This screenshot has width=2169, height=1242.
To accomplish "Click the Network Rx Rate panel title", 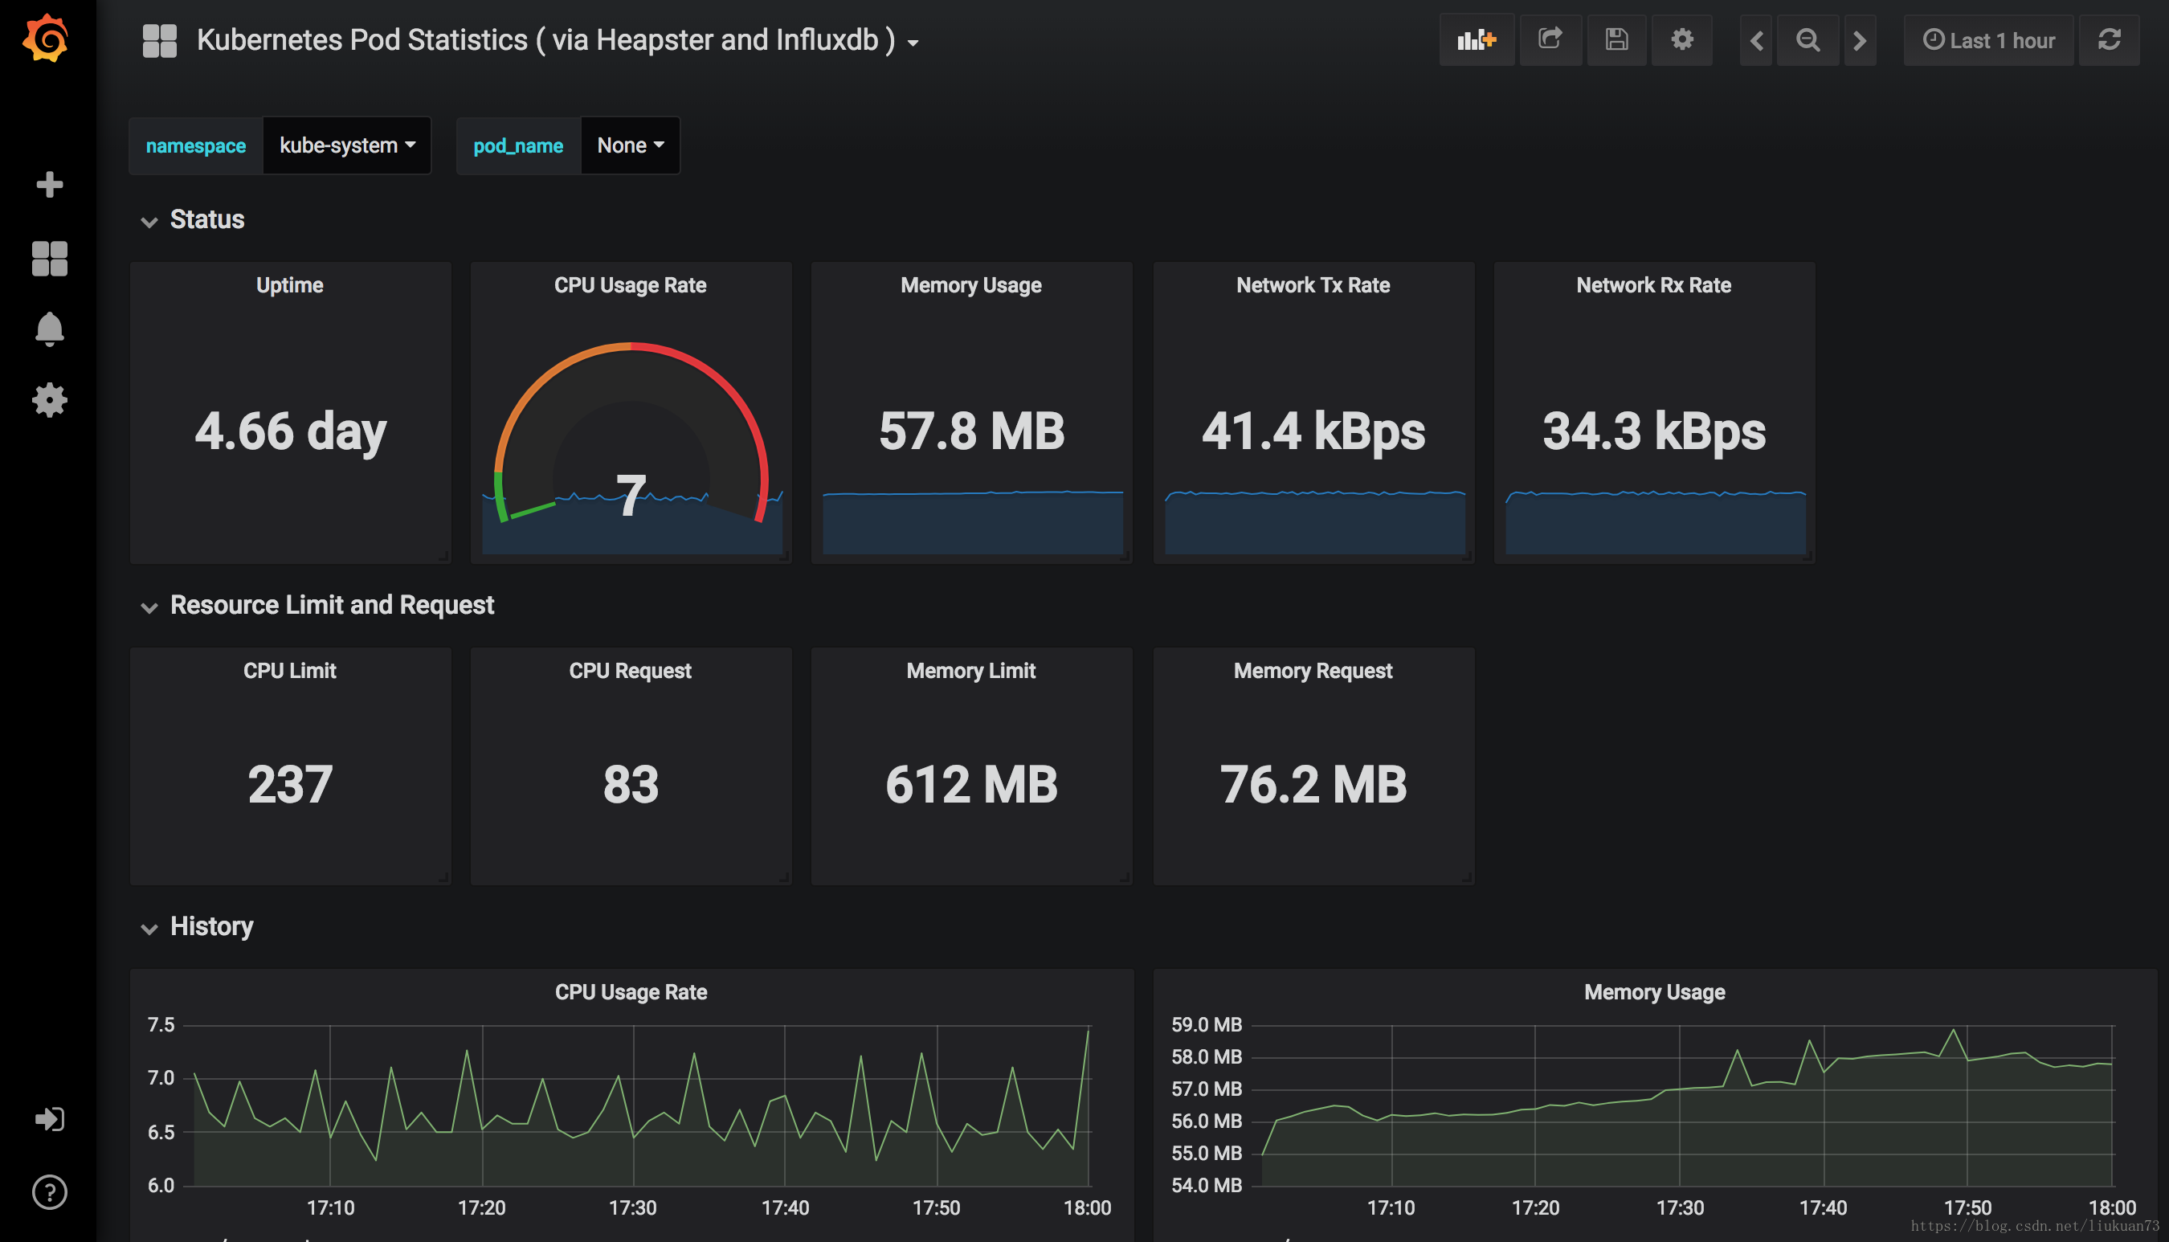I will (1654, 285).
